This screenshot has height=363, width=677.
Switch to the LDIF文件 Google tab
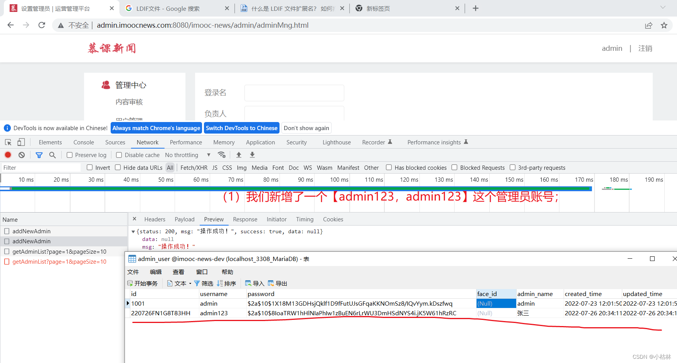(177, 8)
